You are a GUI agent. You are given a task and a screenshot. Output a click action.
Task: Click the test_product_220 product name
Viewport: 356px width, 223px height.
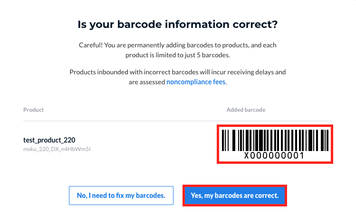pos(49,140)
